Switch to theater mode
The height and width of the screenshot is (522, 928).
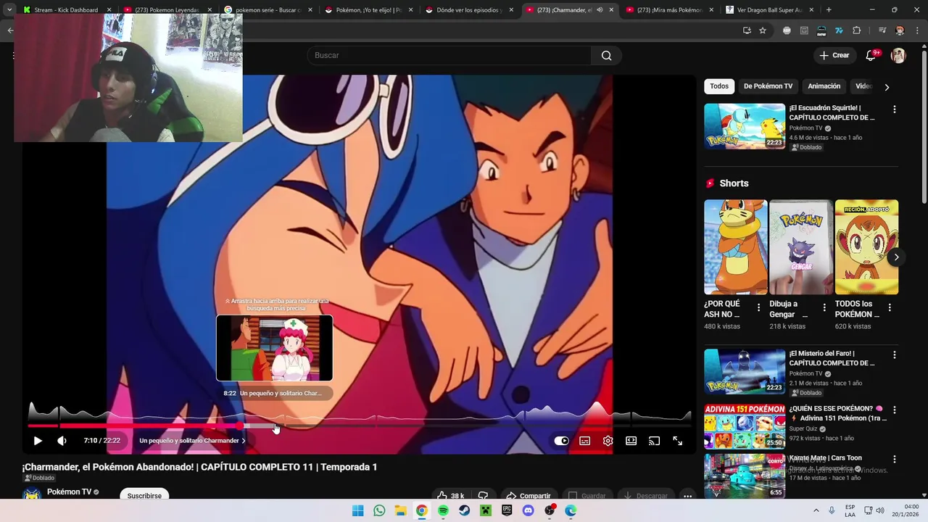point(631,441)
